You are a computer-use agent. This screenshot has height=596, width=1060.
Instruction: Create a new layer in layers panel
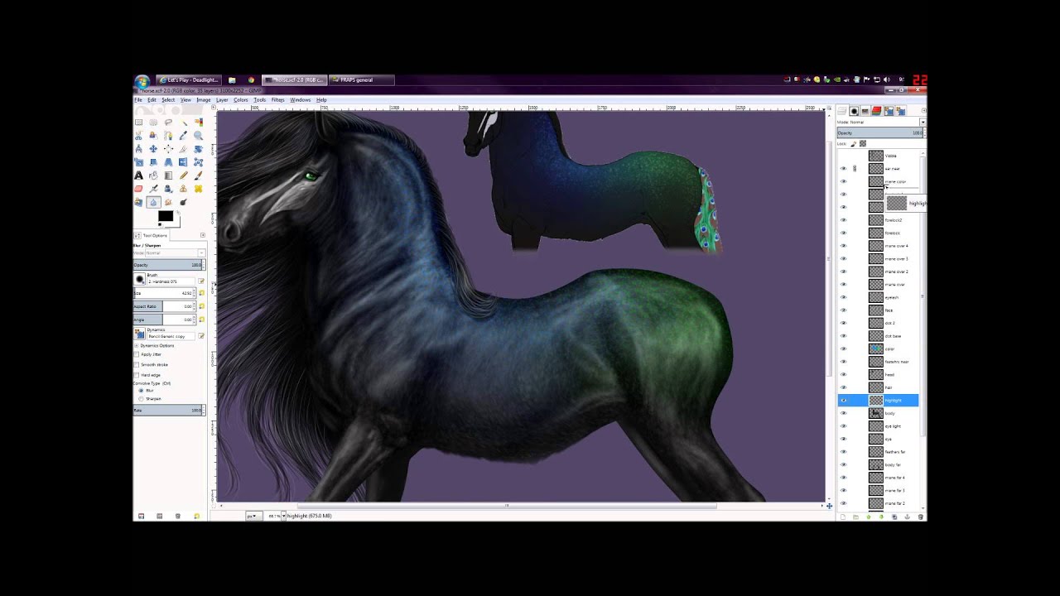[x=843, y=517]
